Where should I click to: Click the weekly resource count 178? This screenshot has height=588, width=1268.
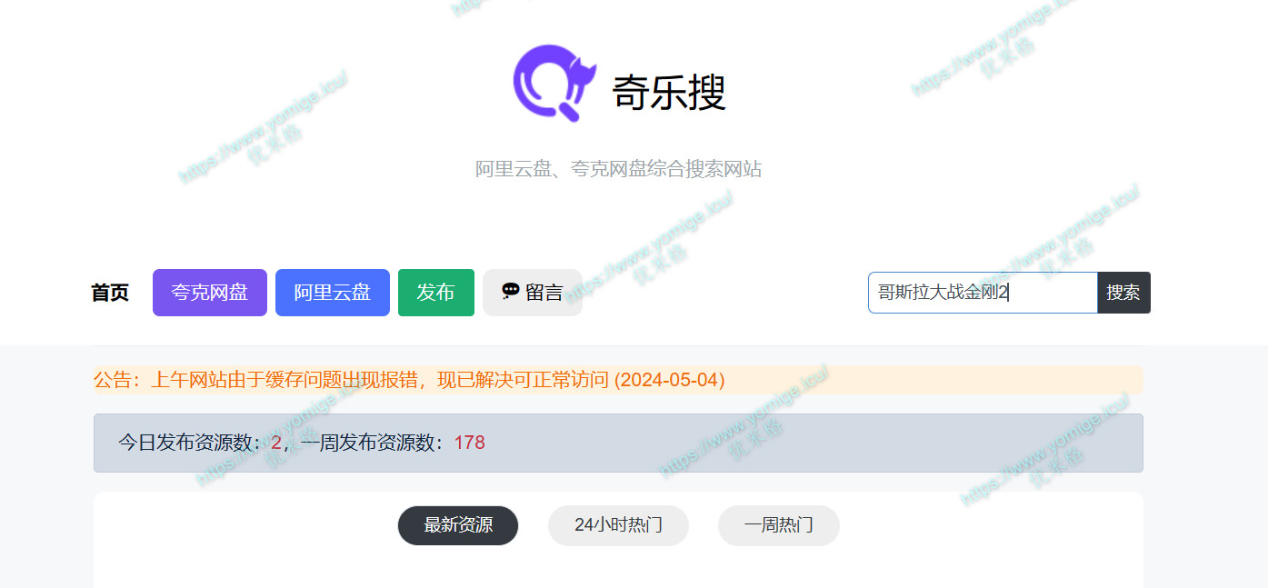[470, 443]
